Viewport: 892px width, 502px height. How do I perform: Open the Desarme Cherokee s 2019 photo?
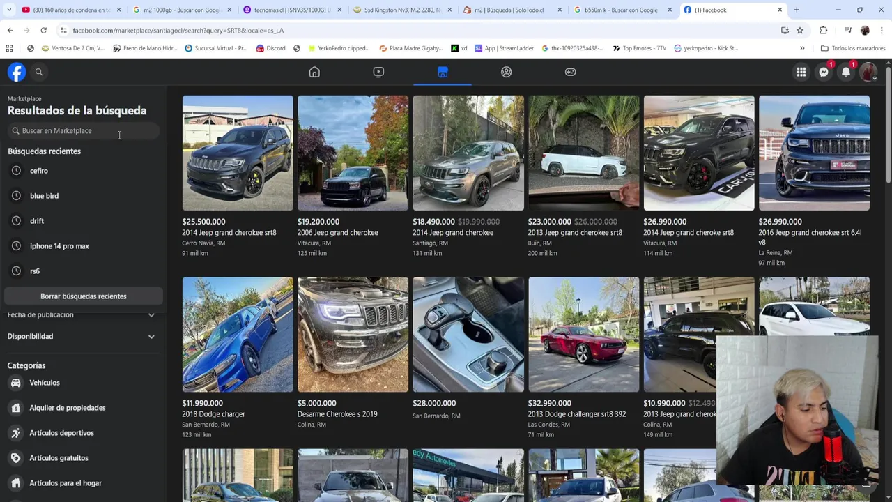(x=353, y=335)
